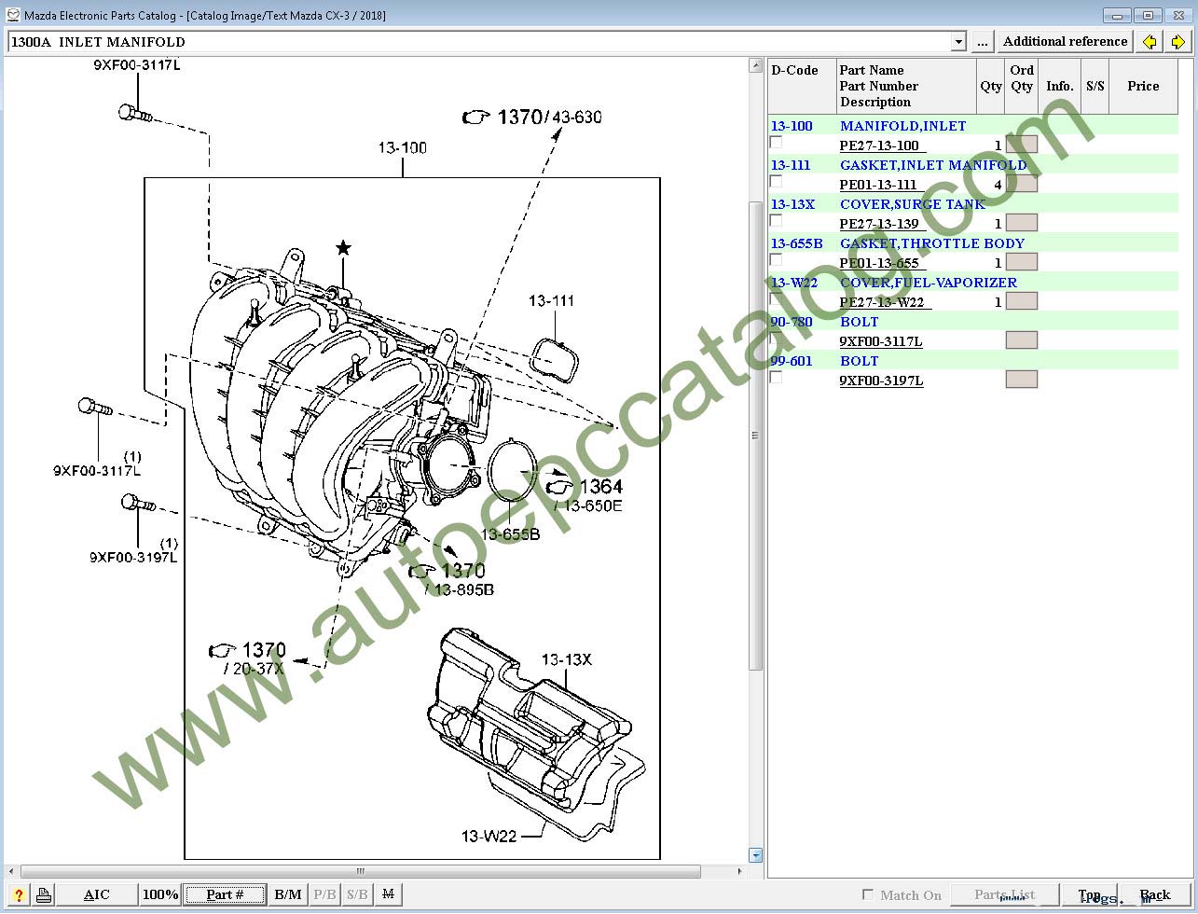Screen dimensions: 1198x914
Task: Click diagram vertical scrollbar down arrow
Action: pyautogui.click(x=756, y=855)
